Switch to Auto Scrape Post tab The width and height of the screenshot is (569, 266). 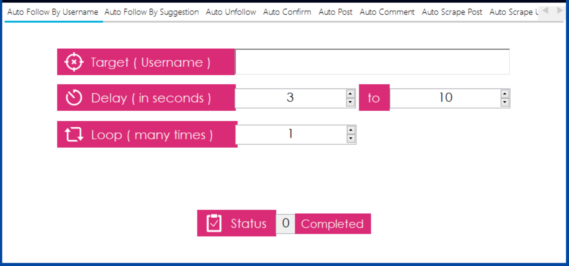tap(452, 12)
